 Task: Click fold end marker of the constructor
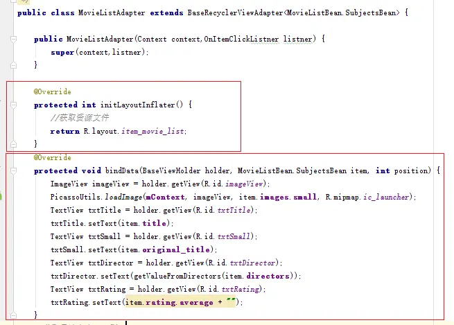point(13,65)
